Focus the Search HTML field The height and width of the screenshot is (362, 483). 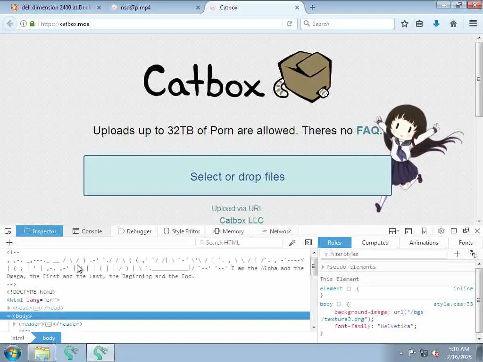[x=239, y=243]
